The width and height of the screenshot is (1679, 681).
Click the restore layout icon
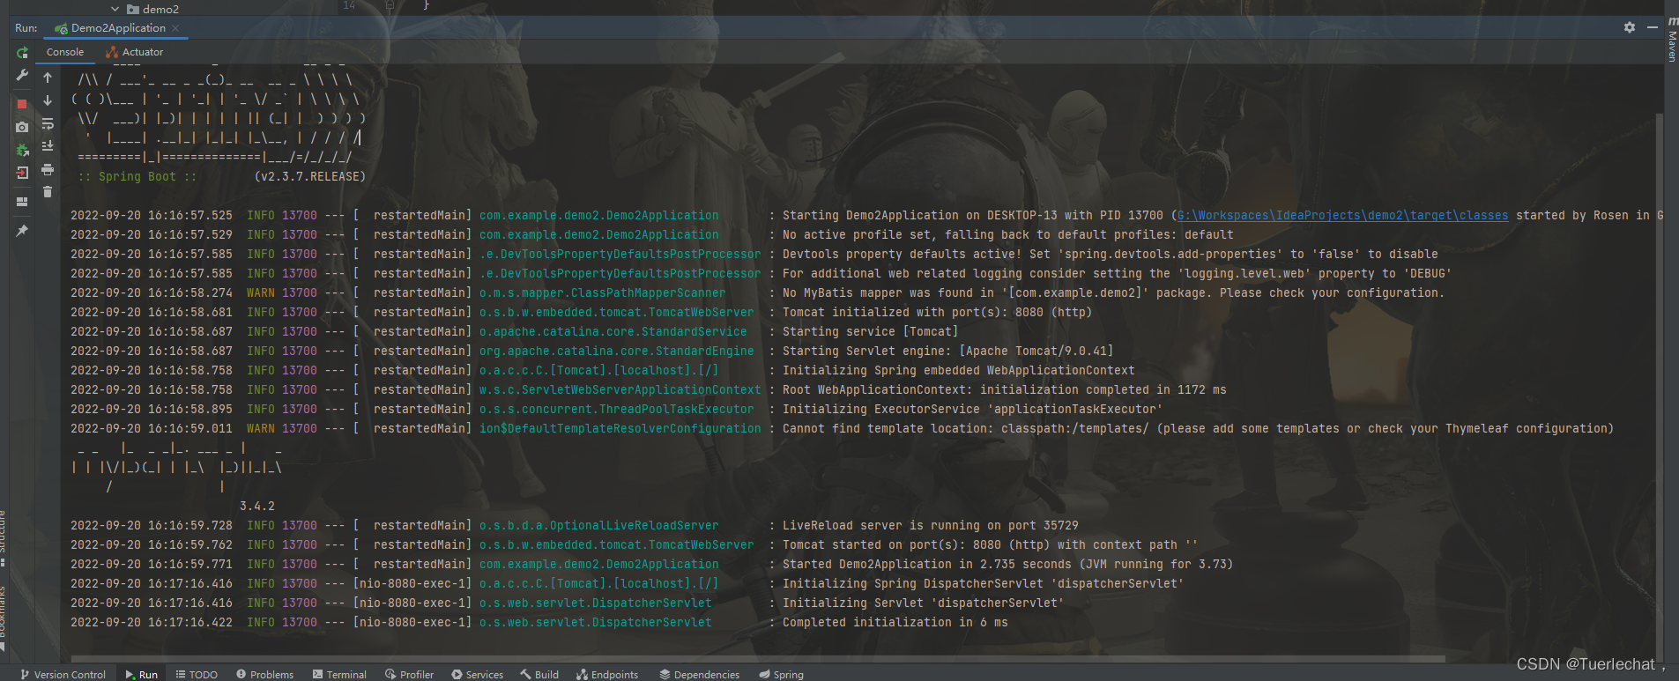point(22,202)
